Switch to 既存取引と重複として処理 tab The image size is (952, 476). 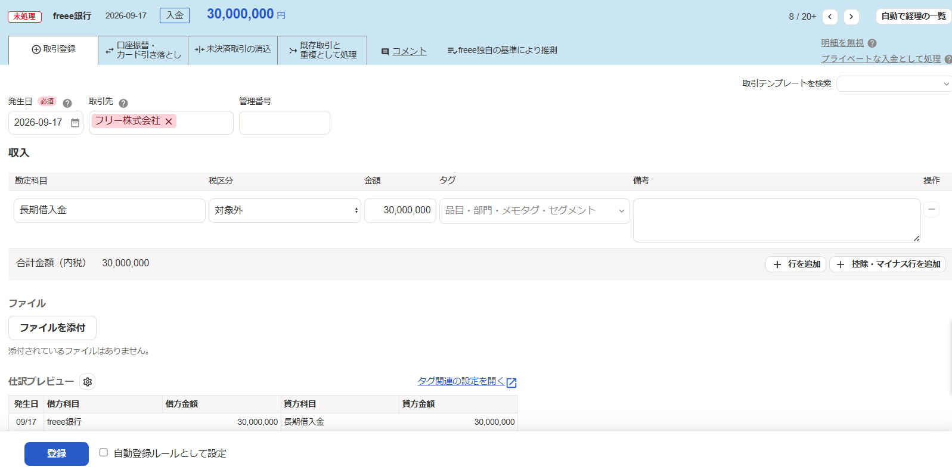point(322,50)
